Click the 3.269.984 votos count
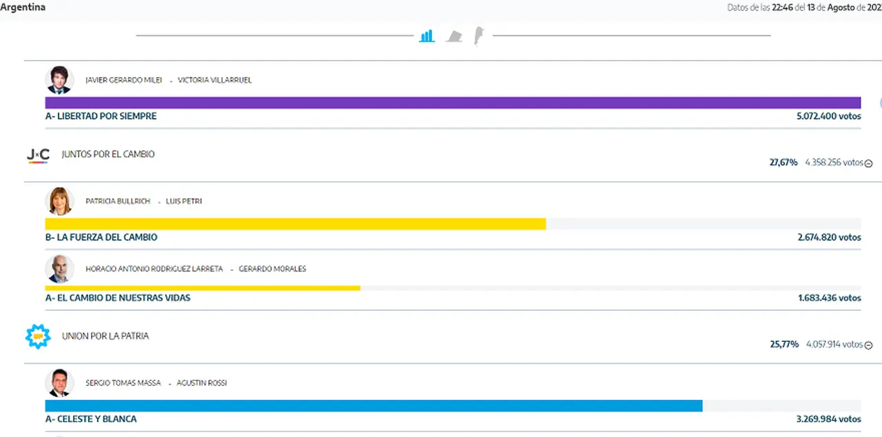The height and width of the screenshot is (437, 882). (829, 419)
